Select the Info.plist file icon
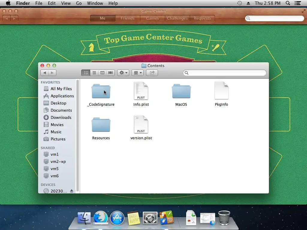Screen dimensions: 307x230 (x=141, y=91)
